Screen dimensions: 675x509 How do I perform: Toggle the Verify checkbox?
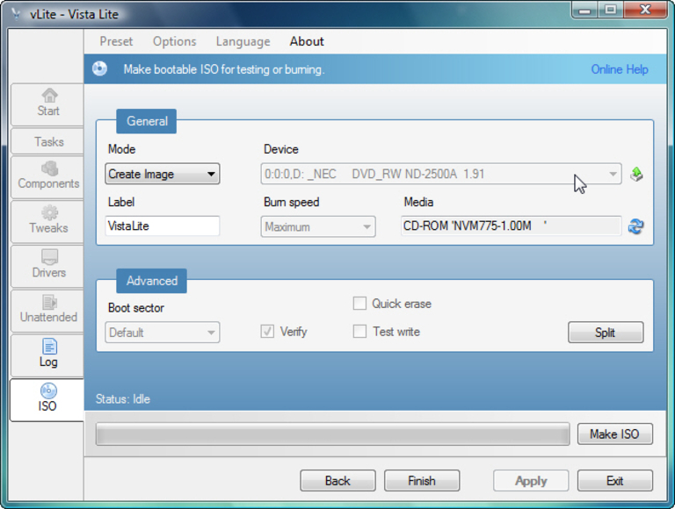point(267,332)
